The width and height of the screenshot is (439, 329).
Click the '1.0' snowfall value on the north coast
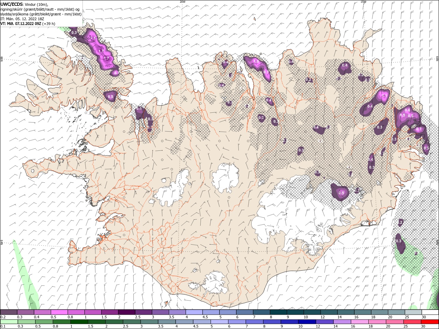tap(256, 61)
